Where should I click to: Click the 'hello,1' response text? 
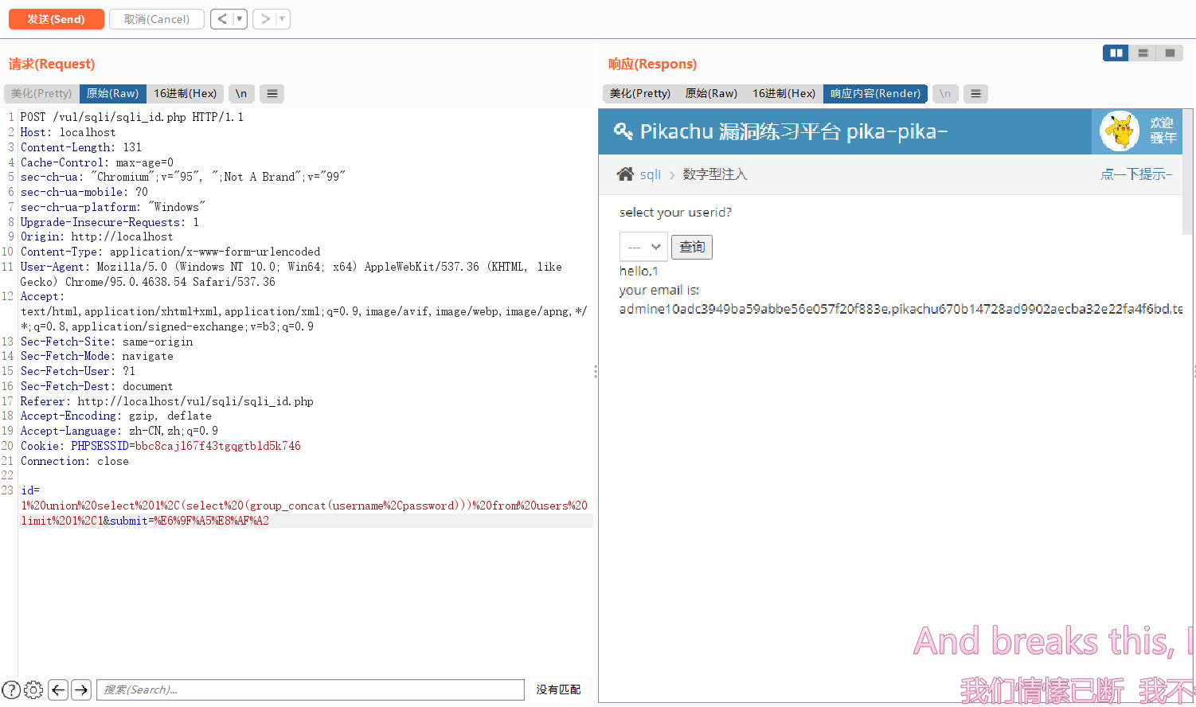click(639, 271)
